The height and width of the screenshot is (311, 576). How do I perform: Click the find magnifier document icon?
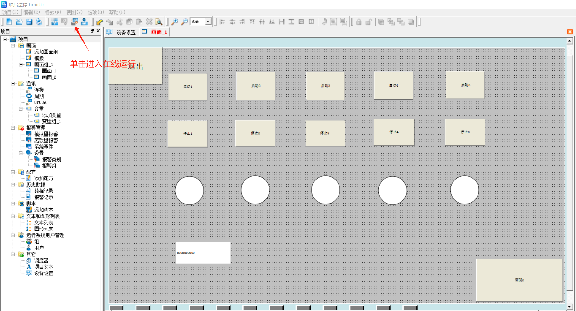click(159, 22)
